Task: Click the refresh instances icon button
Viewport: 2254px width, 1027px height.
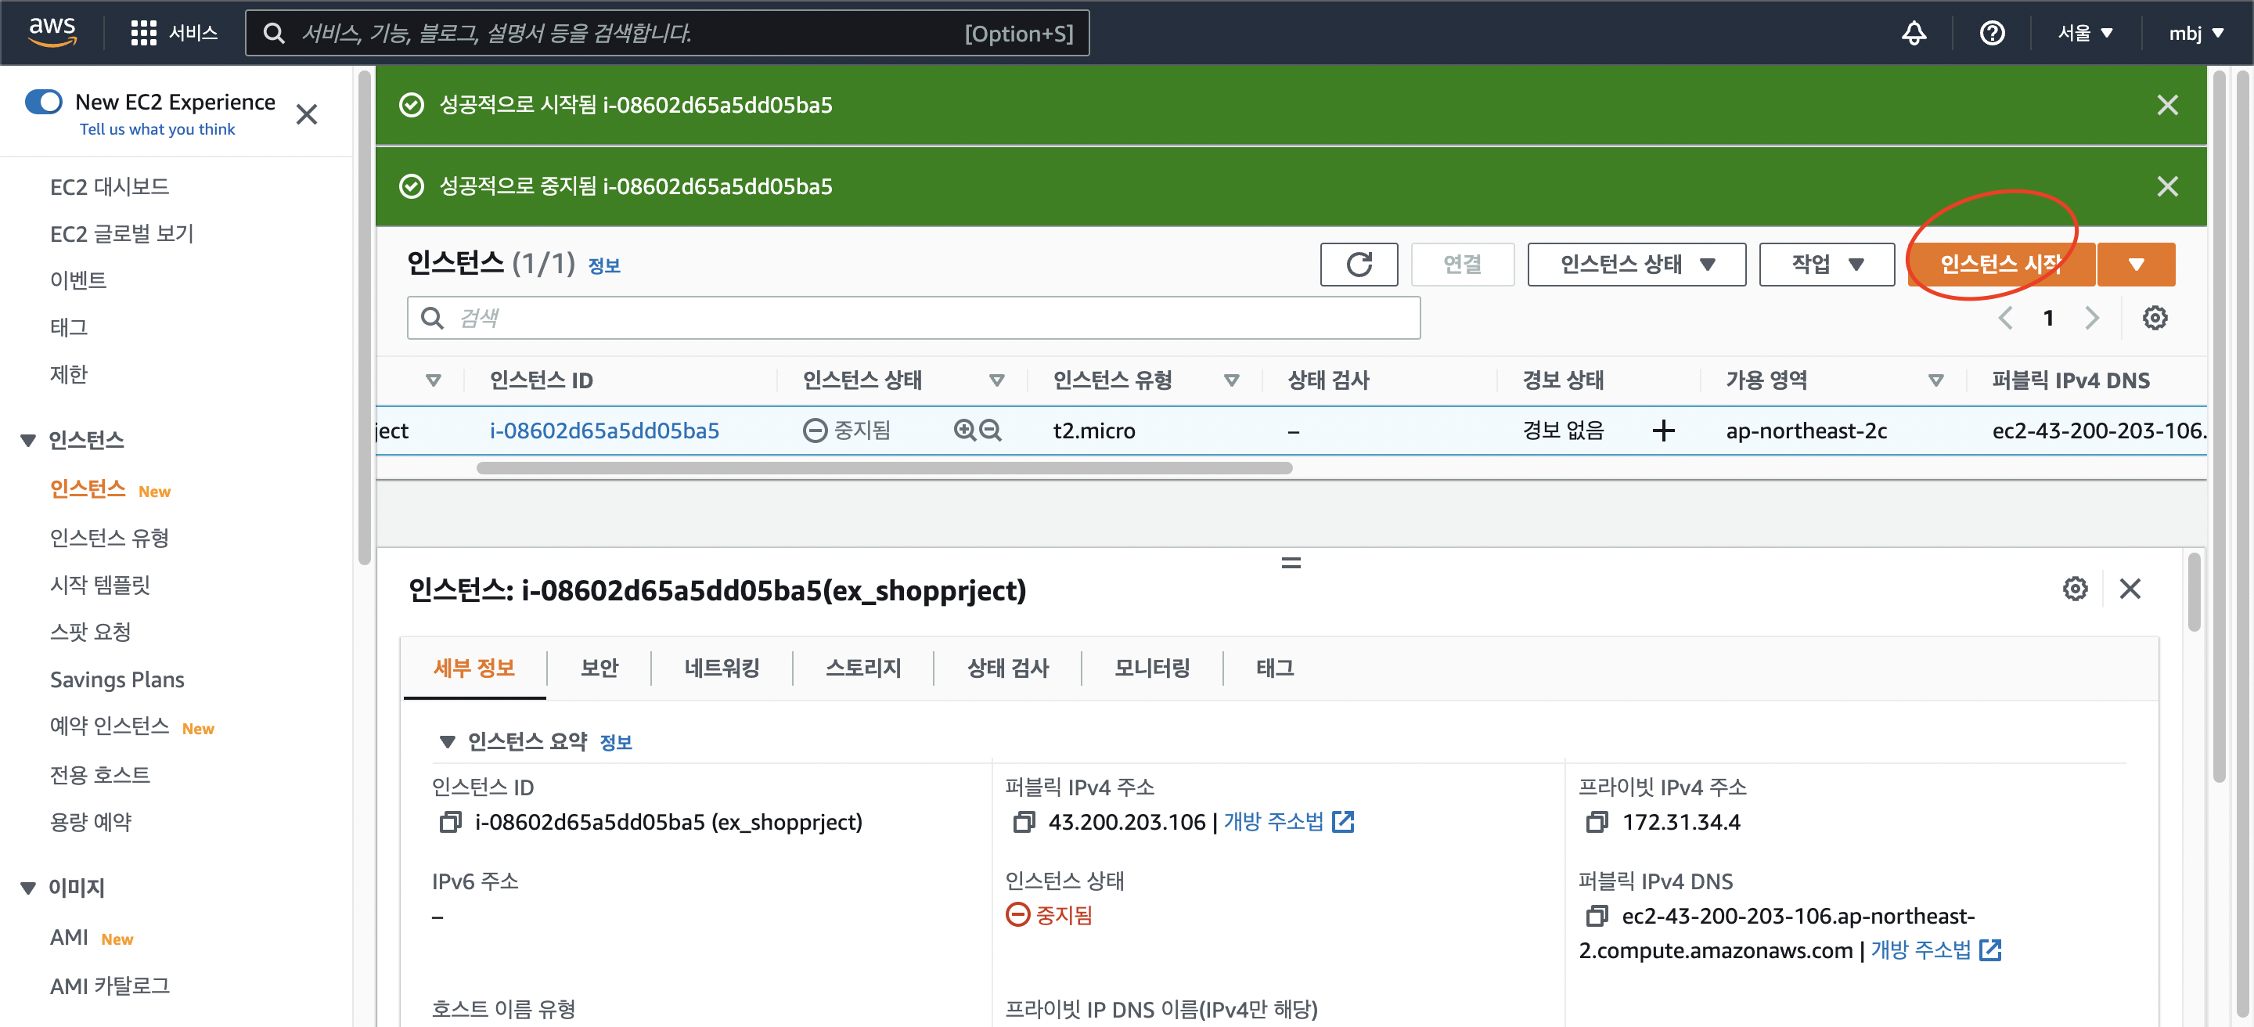Action: pos(1358,264)
